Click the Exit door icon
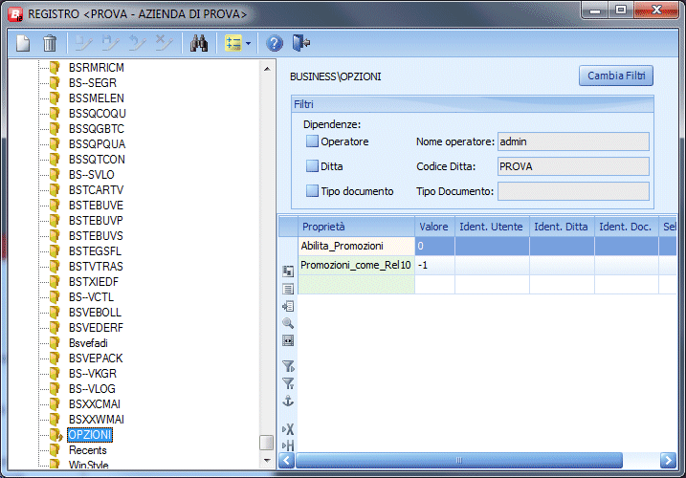 coord(301,43)
